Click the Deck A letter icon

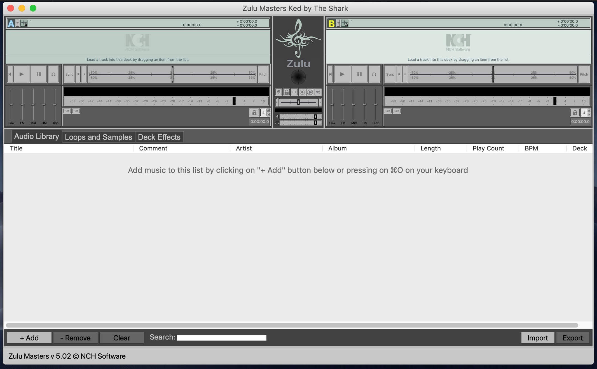[x=11, y=23]
